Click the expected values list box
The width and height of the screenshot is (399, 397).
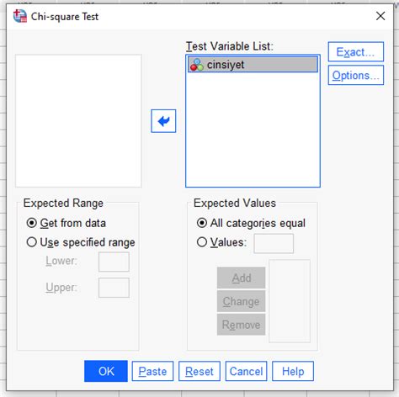tap(290, 301)
